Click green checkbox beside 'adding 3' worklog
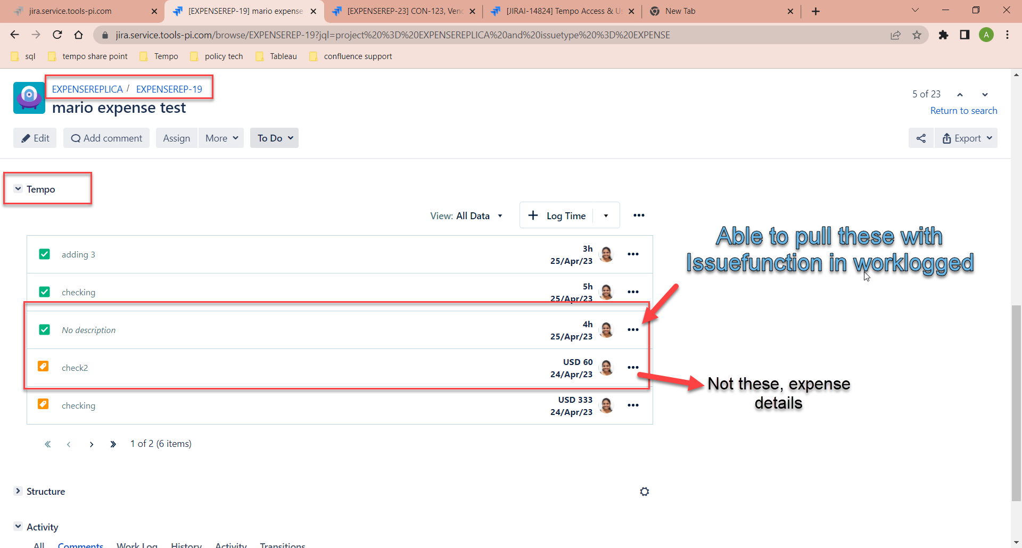 click(x=44, y=254)
